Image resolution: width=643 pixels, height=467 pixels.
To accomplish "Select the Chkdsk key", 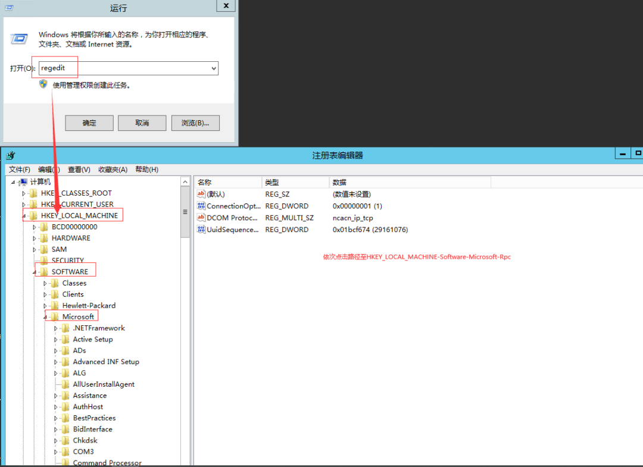I will tap(85, 440).
